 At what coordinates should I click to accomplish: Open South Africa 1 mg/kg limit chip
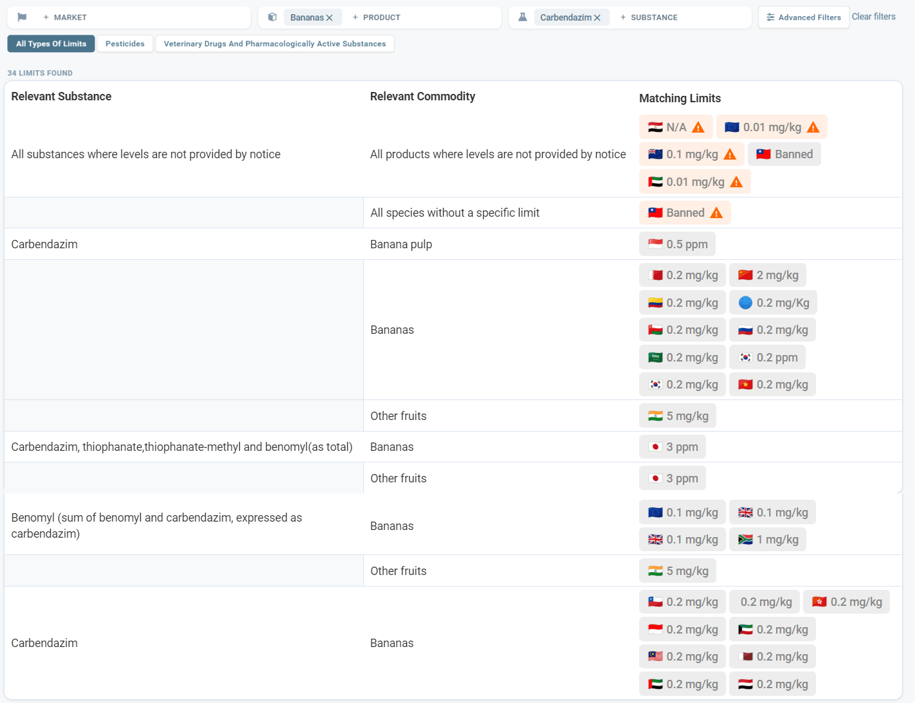click(768, 540)
